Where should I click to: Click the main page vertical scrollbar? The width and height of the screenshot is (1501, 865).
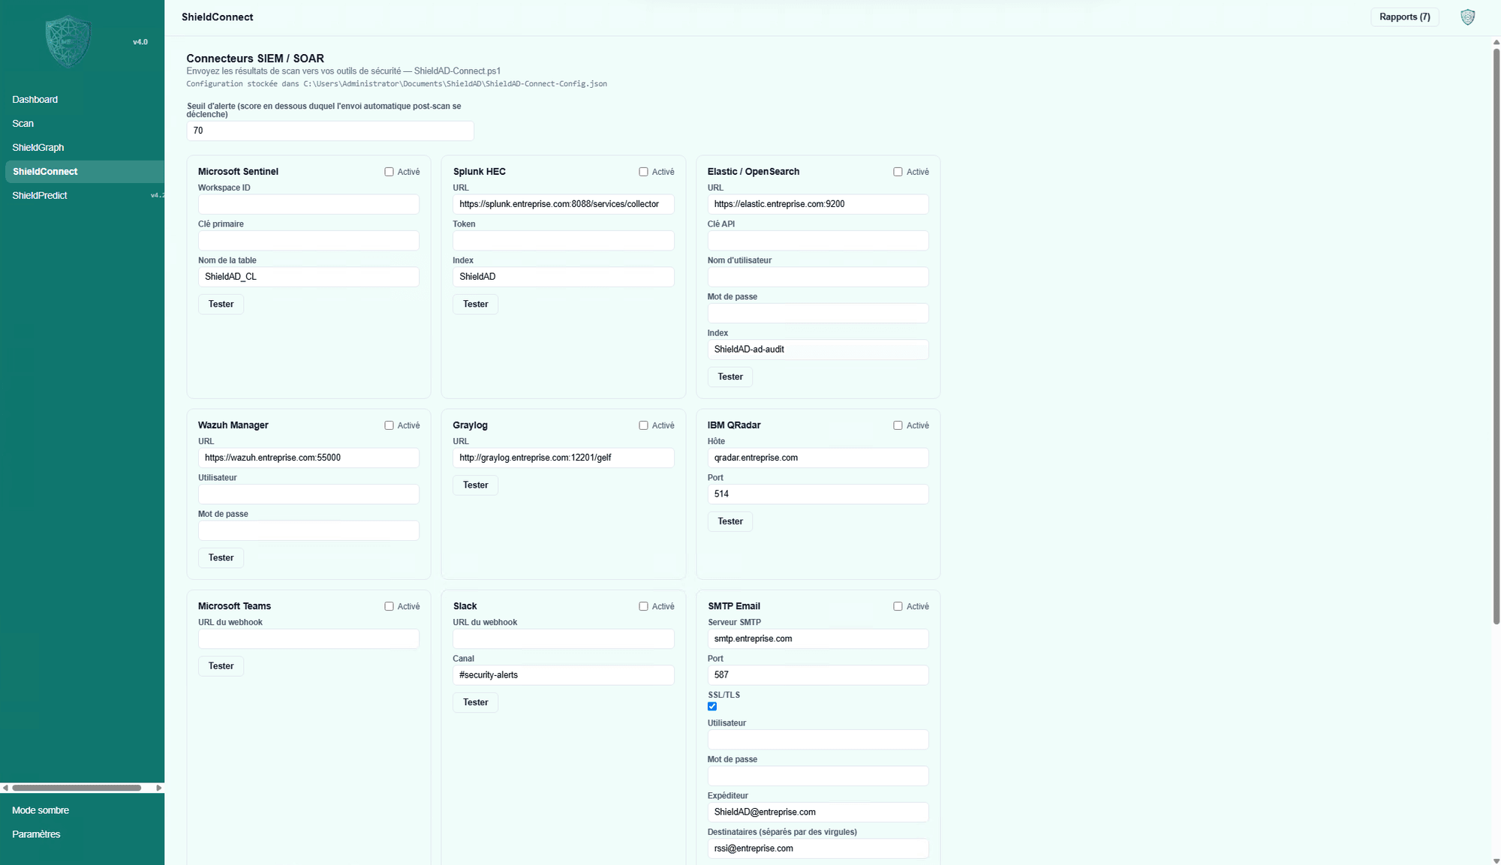(1496, 336)
